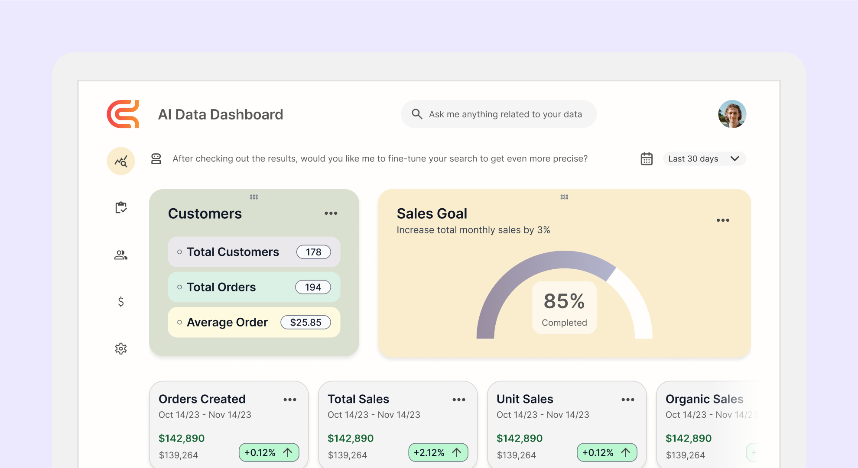
Task: Focus the Ask me anything search field
Action: pyautogui.click(x=505, y=114)
